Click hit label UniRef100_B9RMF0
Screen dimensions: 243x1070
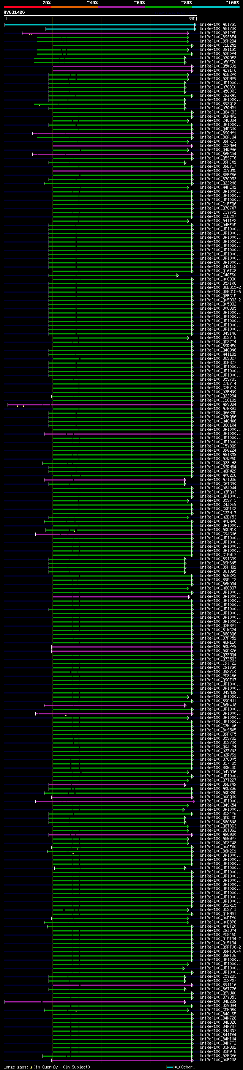pyautogui.click(x=218, y=345)
